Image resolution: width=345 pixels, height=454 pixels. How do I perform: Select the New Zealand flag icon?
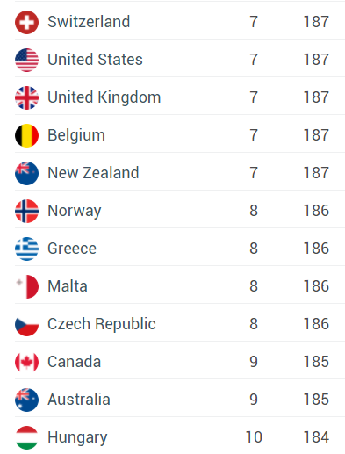click(26, 173)
